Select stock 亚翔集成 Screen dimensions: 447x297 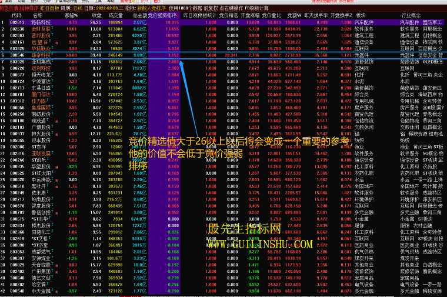click(x=41, y=62)
